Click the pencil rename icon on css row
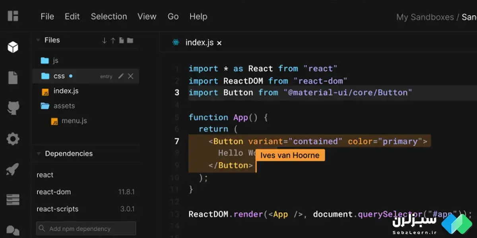This screenshot has height=238, width=477. 121,76
